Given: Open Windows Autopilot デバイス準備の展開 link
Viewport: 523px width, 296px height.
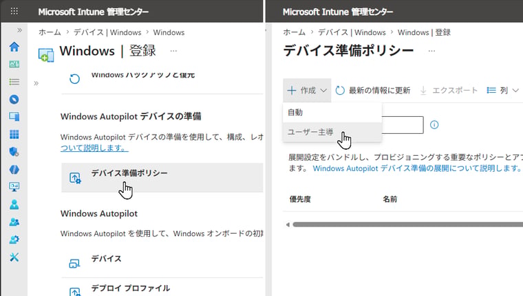Looking at the screenshot, I should pyautogui.click(x=417, y=168).
